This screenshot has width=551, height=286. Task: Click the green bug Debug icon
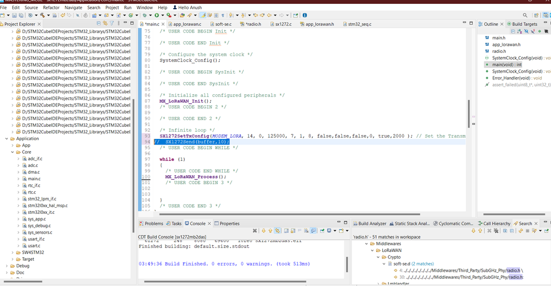(x=145, y=15)
